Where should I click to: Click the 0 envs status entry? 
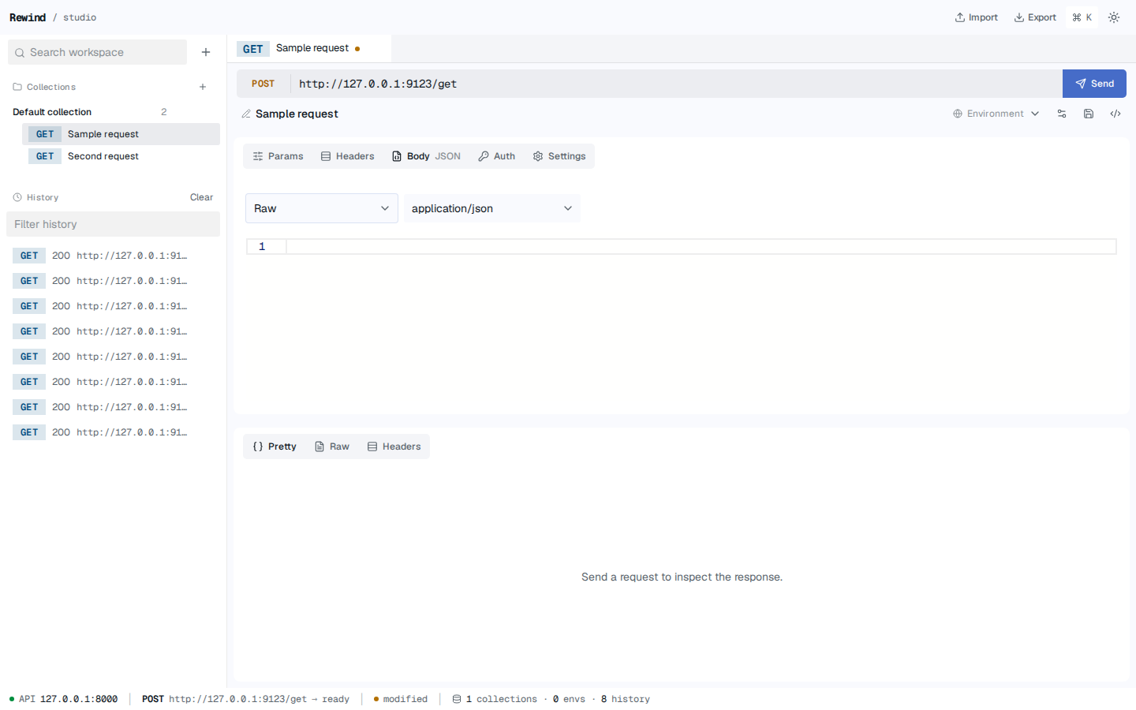click(569, 699)
